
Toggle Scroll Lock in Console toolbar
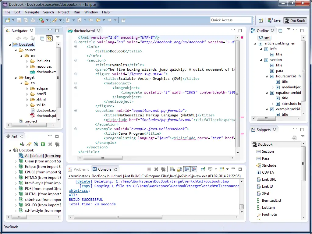click(179, 169)
